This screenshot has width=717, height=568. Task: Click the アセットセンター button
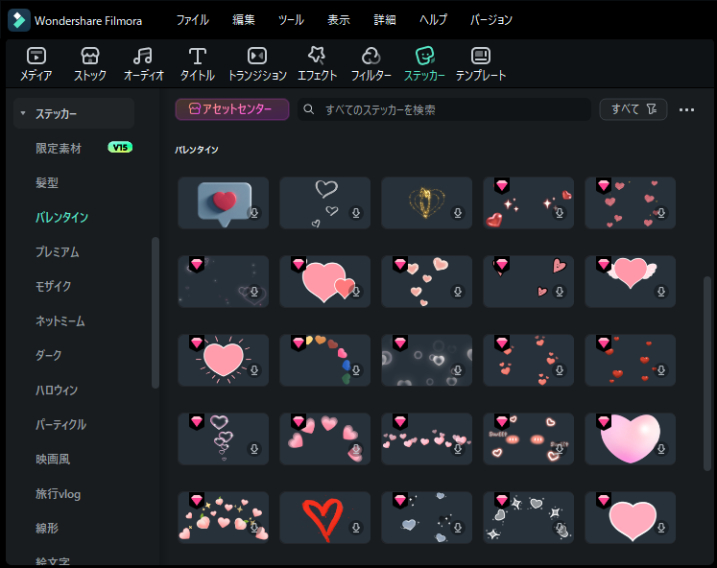[232, 109]
